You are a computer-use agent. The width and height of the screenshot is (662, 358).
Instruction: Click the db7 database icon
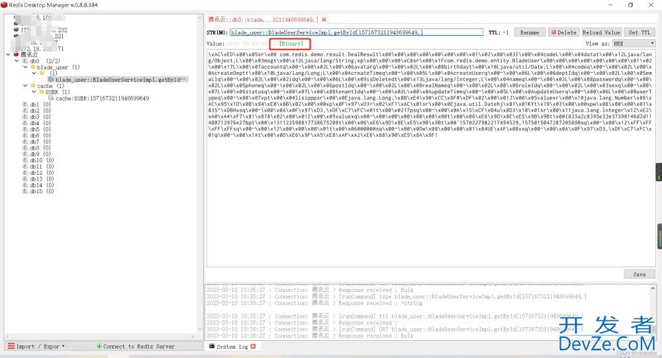(25, 142)
